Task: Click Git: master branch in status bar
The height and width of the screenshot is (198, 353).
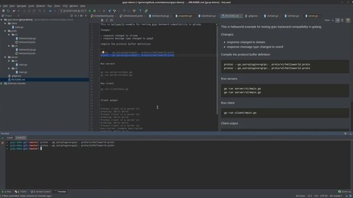Action: [336, 196]
